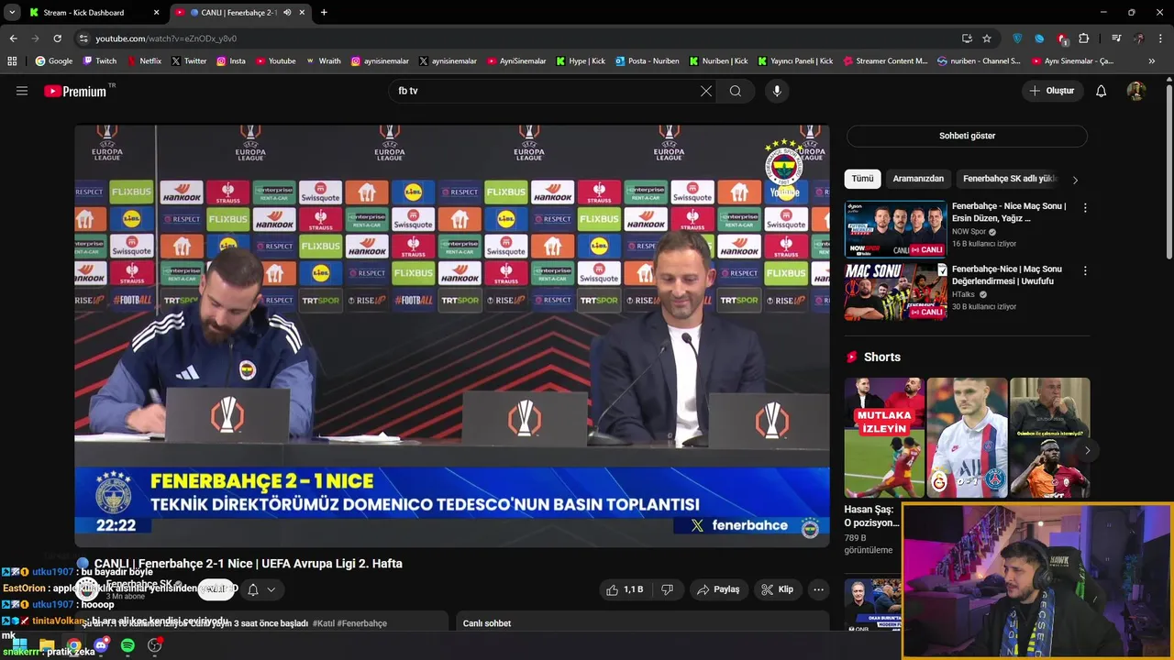Open the #Katıl hashtag link

pos(323,623)
